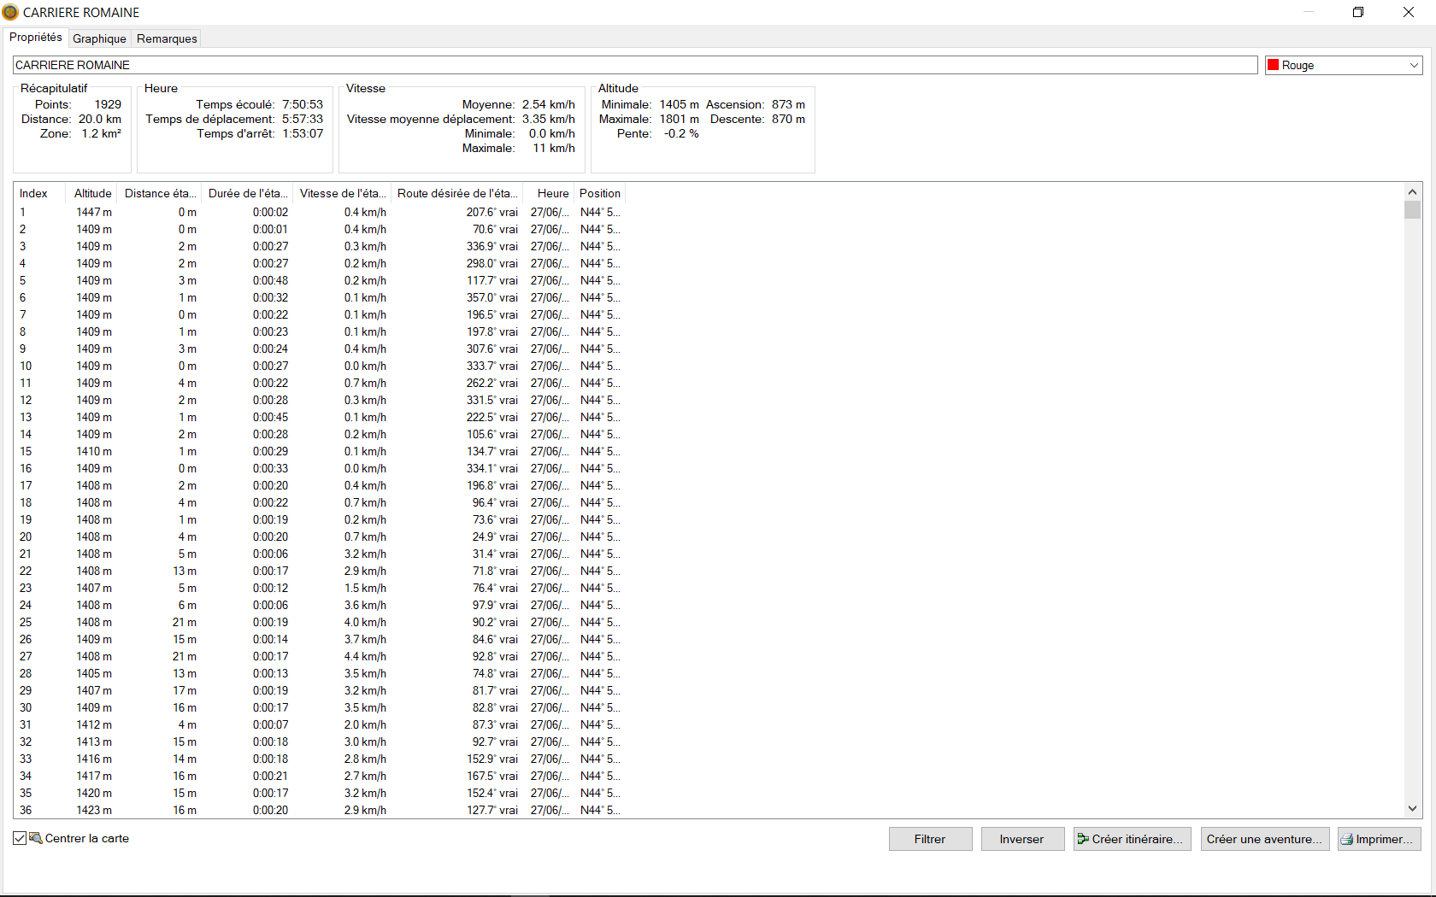Sort by the Route désirée de l'éta... column header
The height and width of the screenshot is (897, 1436).
(x=457, y=193)
